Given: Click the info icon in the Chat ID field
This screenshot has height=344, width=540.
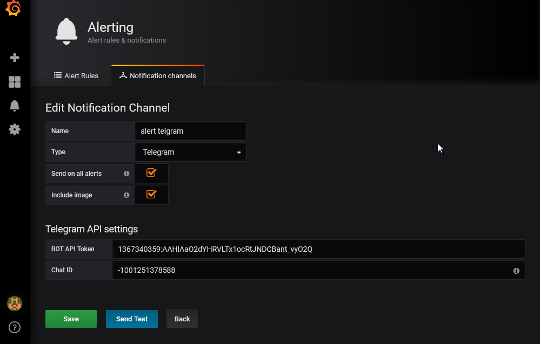Looking at the screenshot, I should pos(516,270).
